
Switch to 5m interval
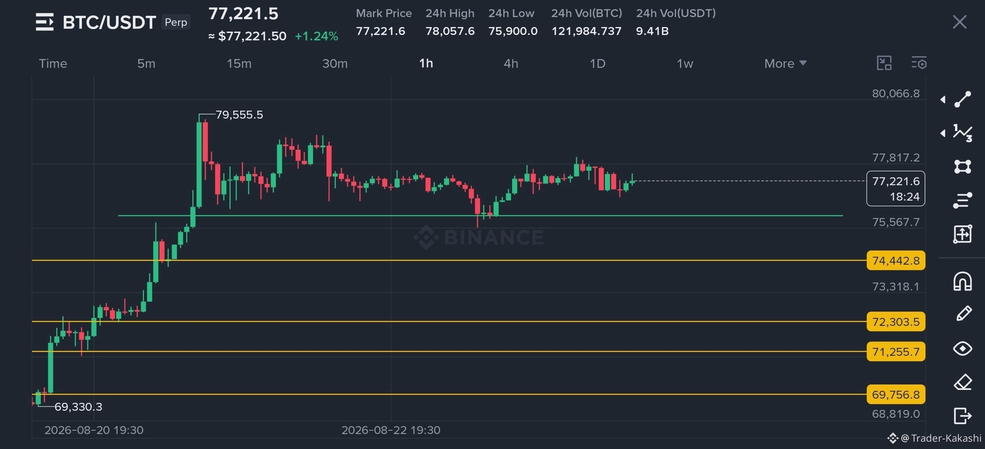146,64
